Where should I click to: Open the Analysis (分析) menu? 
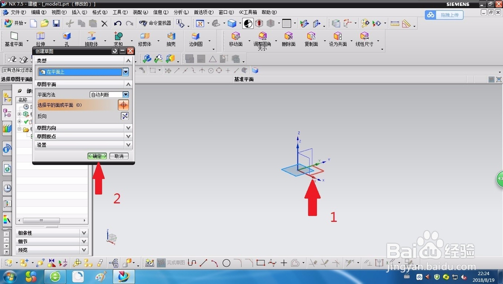tap(181, 12)
